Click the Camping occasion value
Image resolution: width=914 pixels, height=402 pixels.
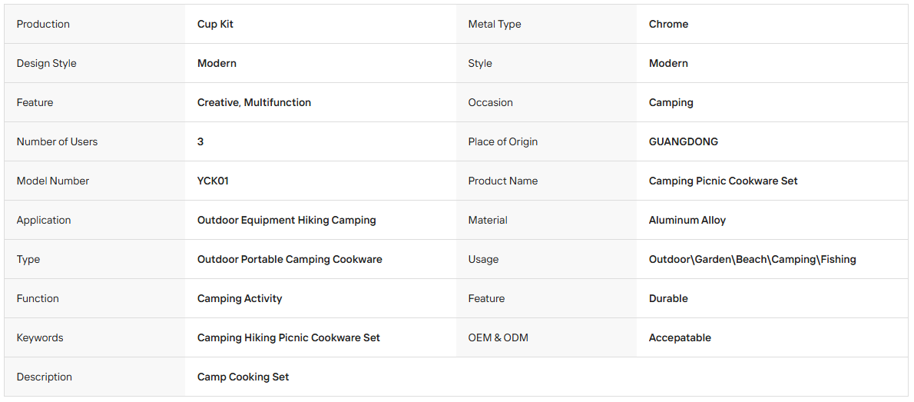point(671,102)
